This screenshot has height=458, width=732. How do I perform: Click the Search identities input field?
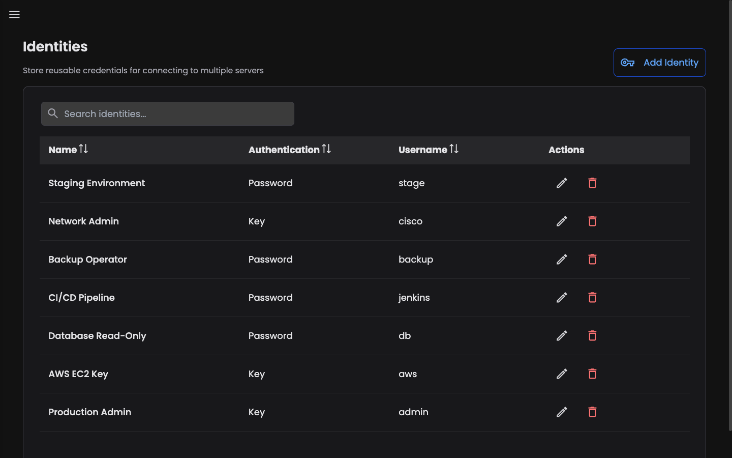click(x=168, y=113)
